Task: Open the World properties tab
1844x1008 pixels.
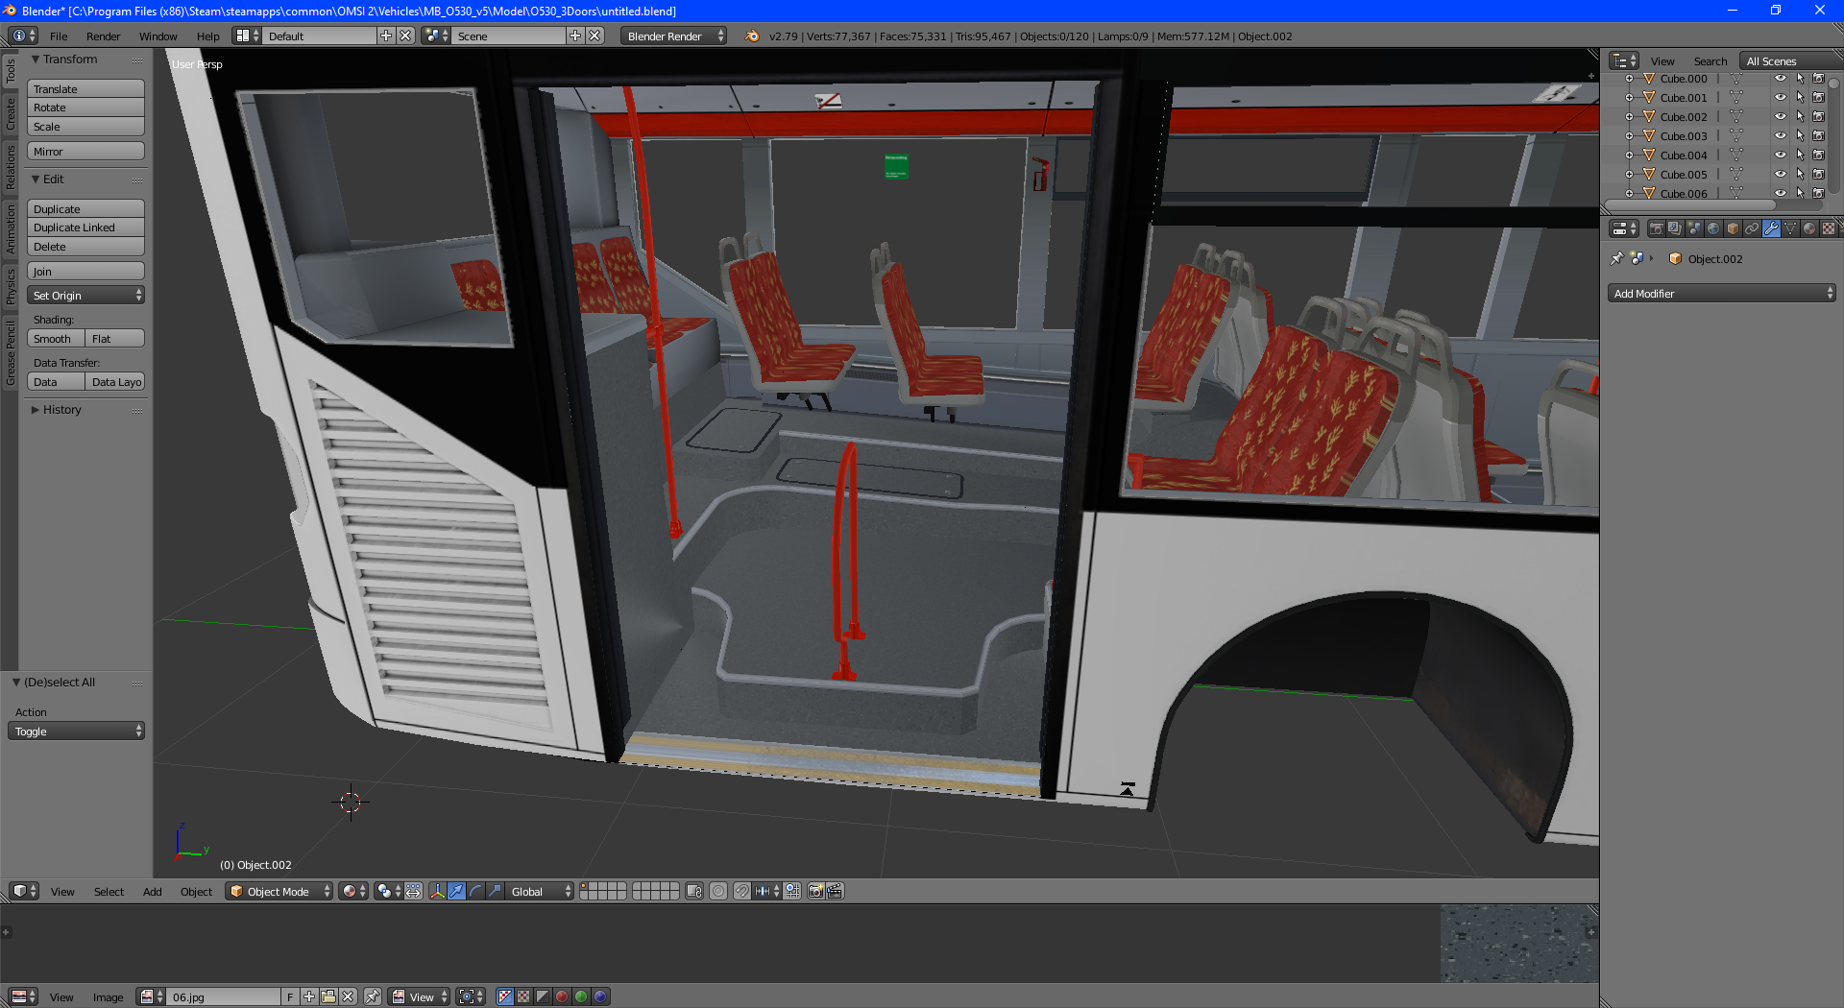Action: tap(1713, 228)
